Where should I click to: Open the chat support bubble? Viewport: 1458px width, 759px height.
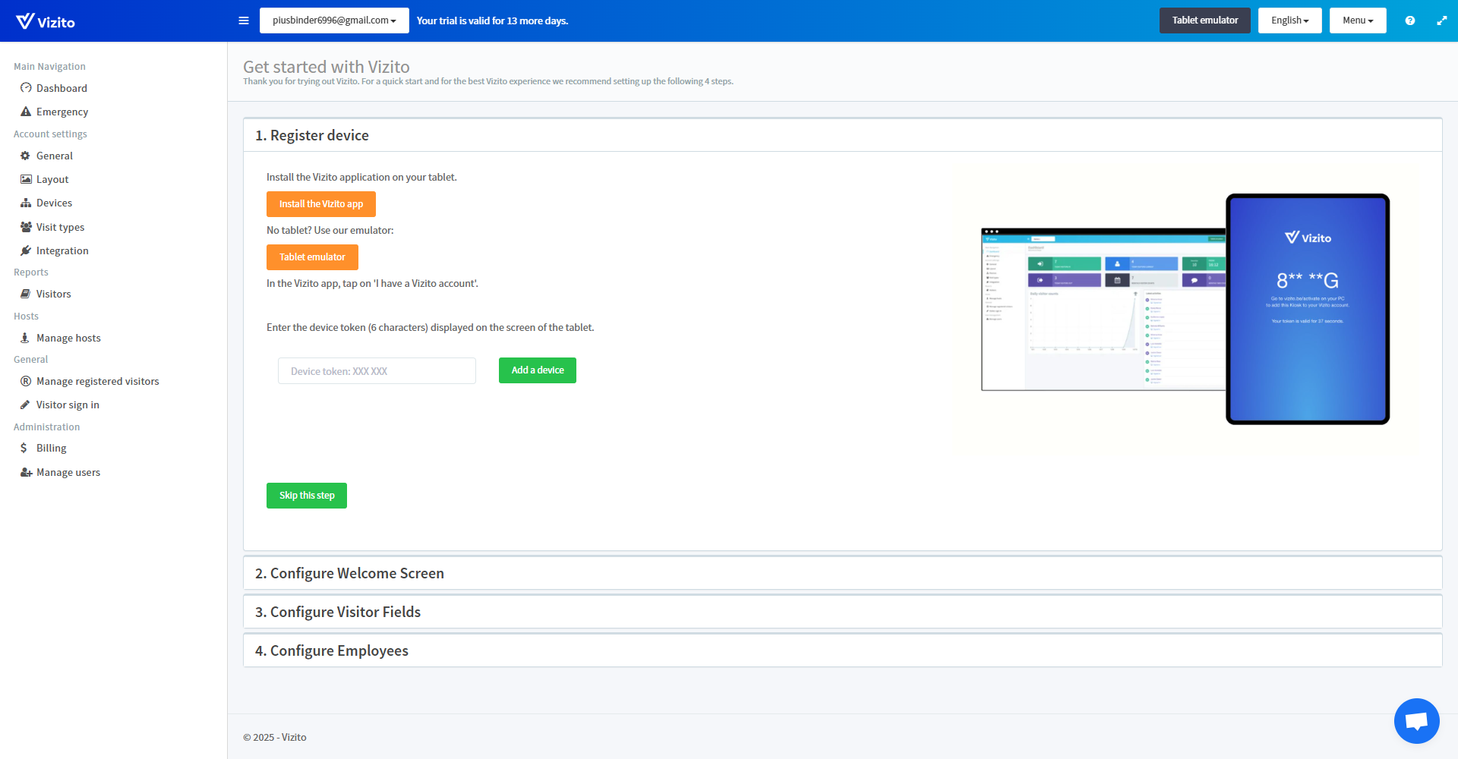(x=1416, y=721)
